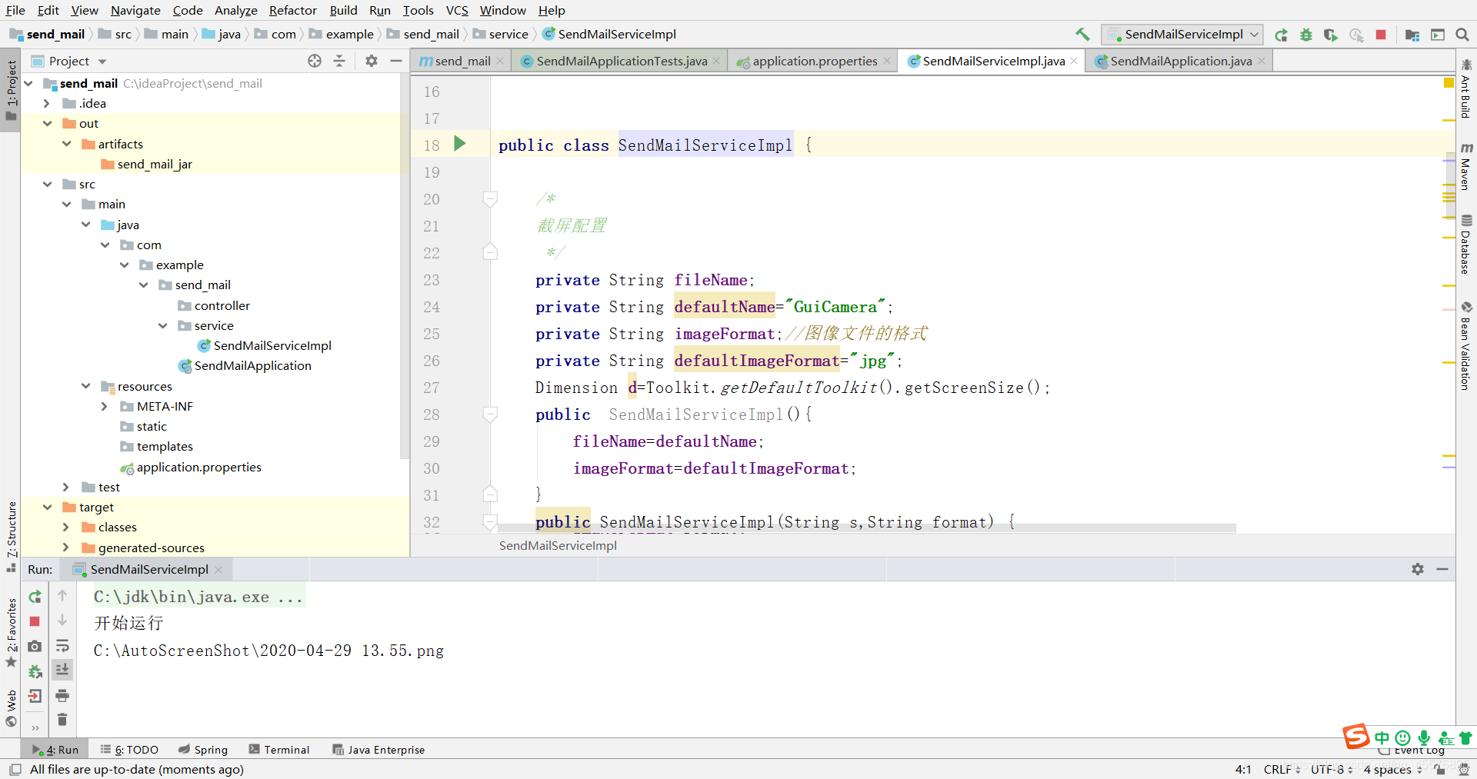Run SendMailServiceImpl with the toolbar rerun icon

pyautogui.click(x=1281, y=35)
